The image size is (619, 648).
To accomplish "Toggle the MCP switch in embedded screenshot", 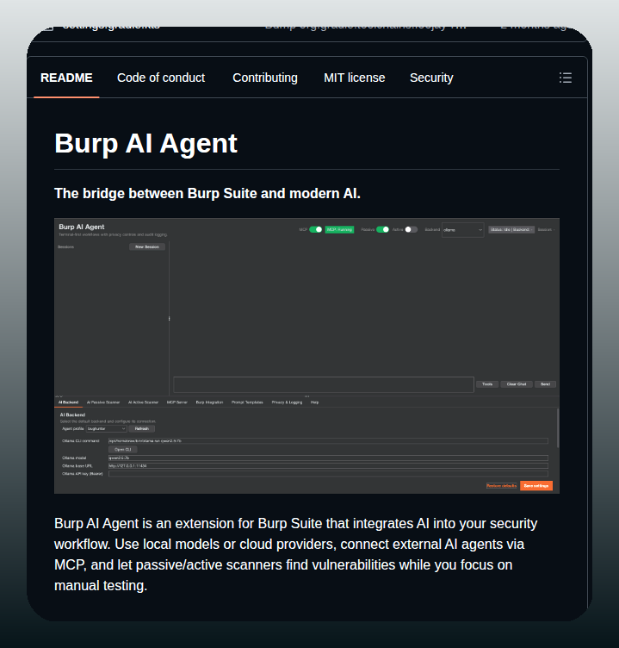I will (x=315, y=229).
